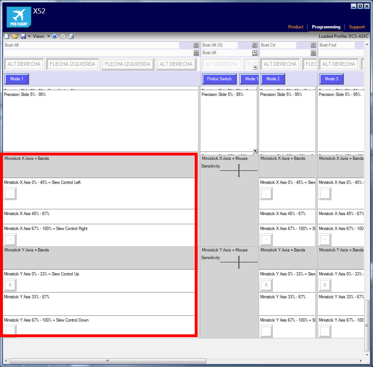Click the crossed-tools icon in the Boat Ctr header

(313, 45)
